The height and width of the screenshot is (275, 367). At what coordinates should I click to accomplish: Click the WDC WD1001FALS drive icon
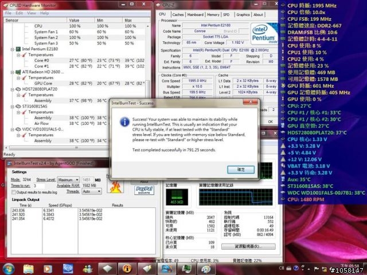pos(18,129)
